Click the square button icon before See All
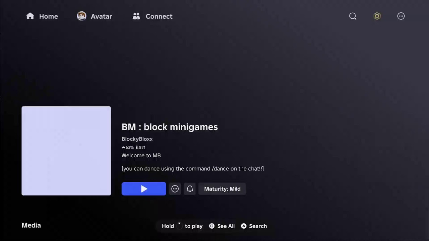This screenshot has width=429, height=241. tap(212, 226)
